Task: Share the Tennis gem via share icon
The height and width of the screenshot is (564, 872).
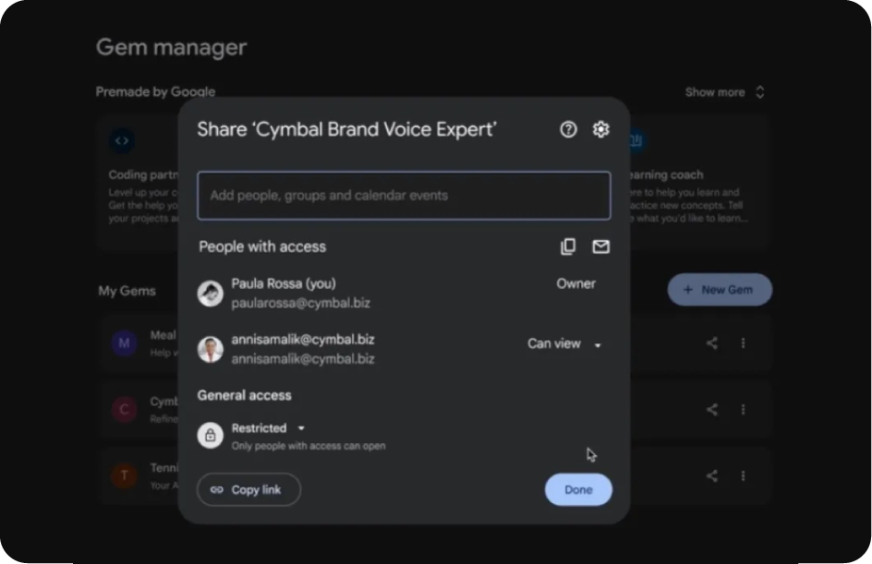Action: tap(712, 475)
